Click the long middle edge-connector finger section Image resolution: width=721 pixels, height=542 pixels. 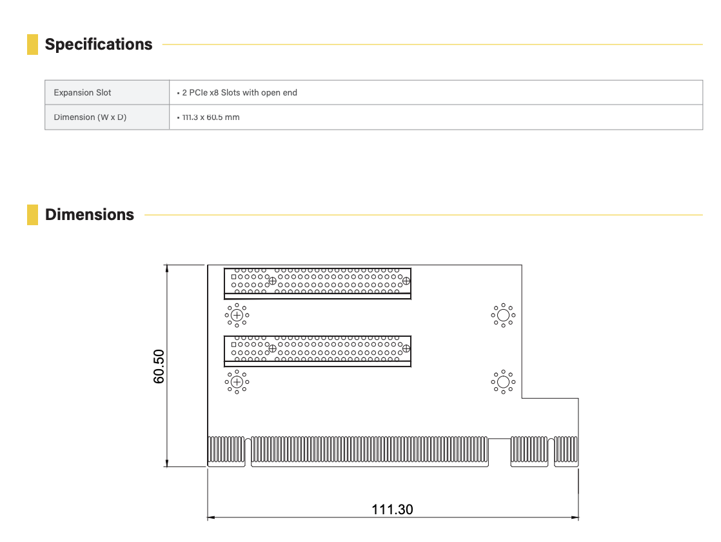click(x=369, y=450)
